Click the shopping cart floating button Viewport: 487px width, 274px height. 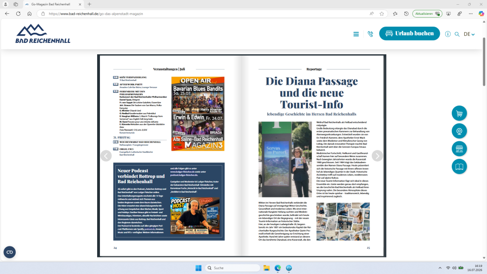click(x=459, y=114)
